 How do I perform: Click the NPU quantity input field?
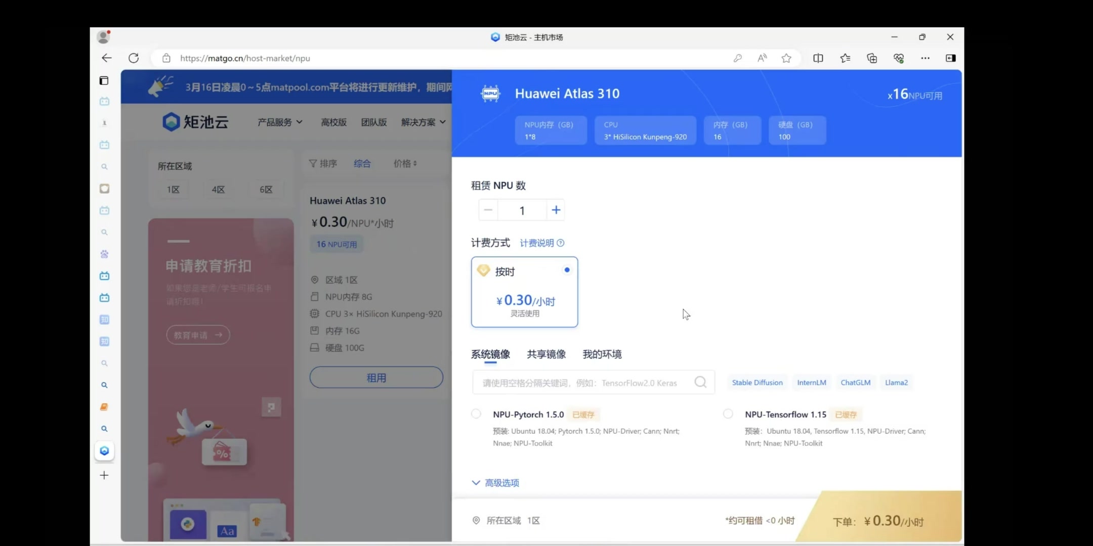[x=522, y=210]
